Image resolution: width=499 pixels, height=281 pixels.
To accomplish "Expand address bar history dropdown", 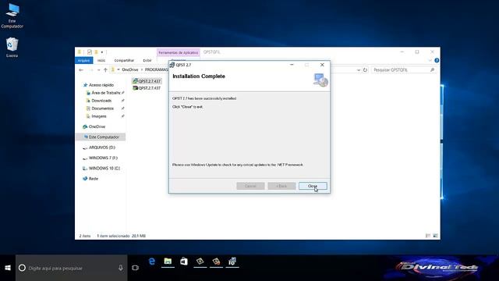I will coord(359,69).
